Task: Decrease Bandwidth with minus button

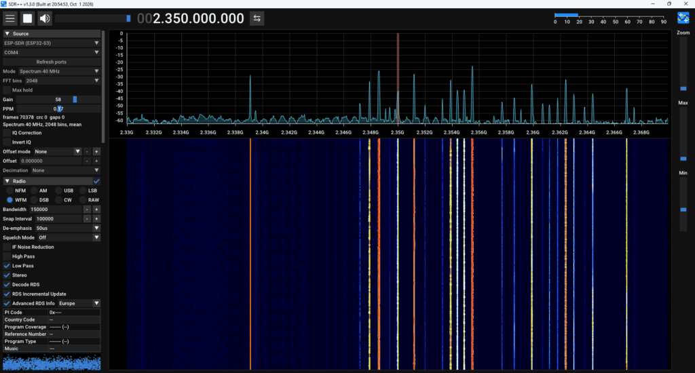Action: coord(87,209)
